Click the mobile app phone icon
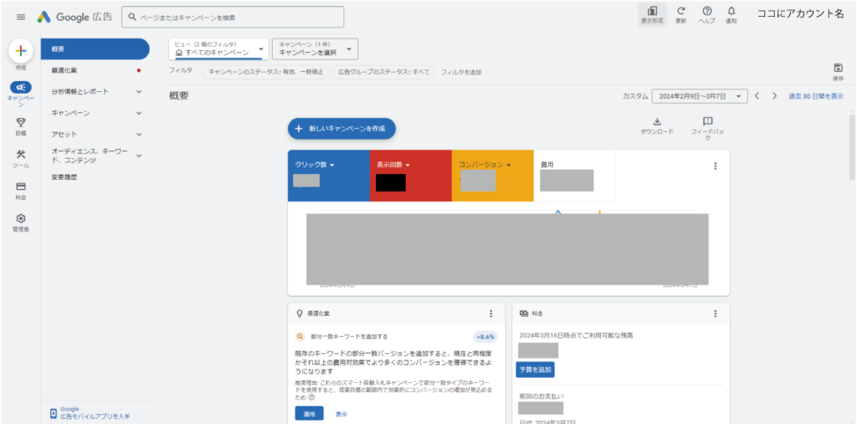857x424 pixels. click(x=53, y=413)
